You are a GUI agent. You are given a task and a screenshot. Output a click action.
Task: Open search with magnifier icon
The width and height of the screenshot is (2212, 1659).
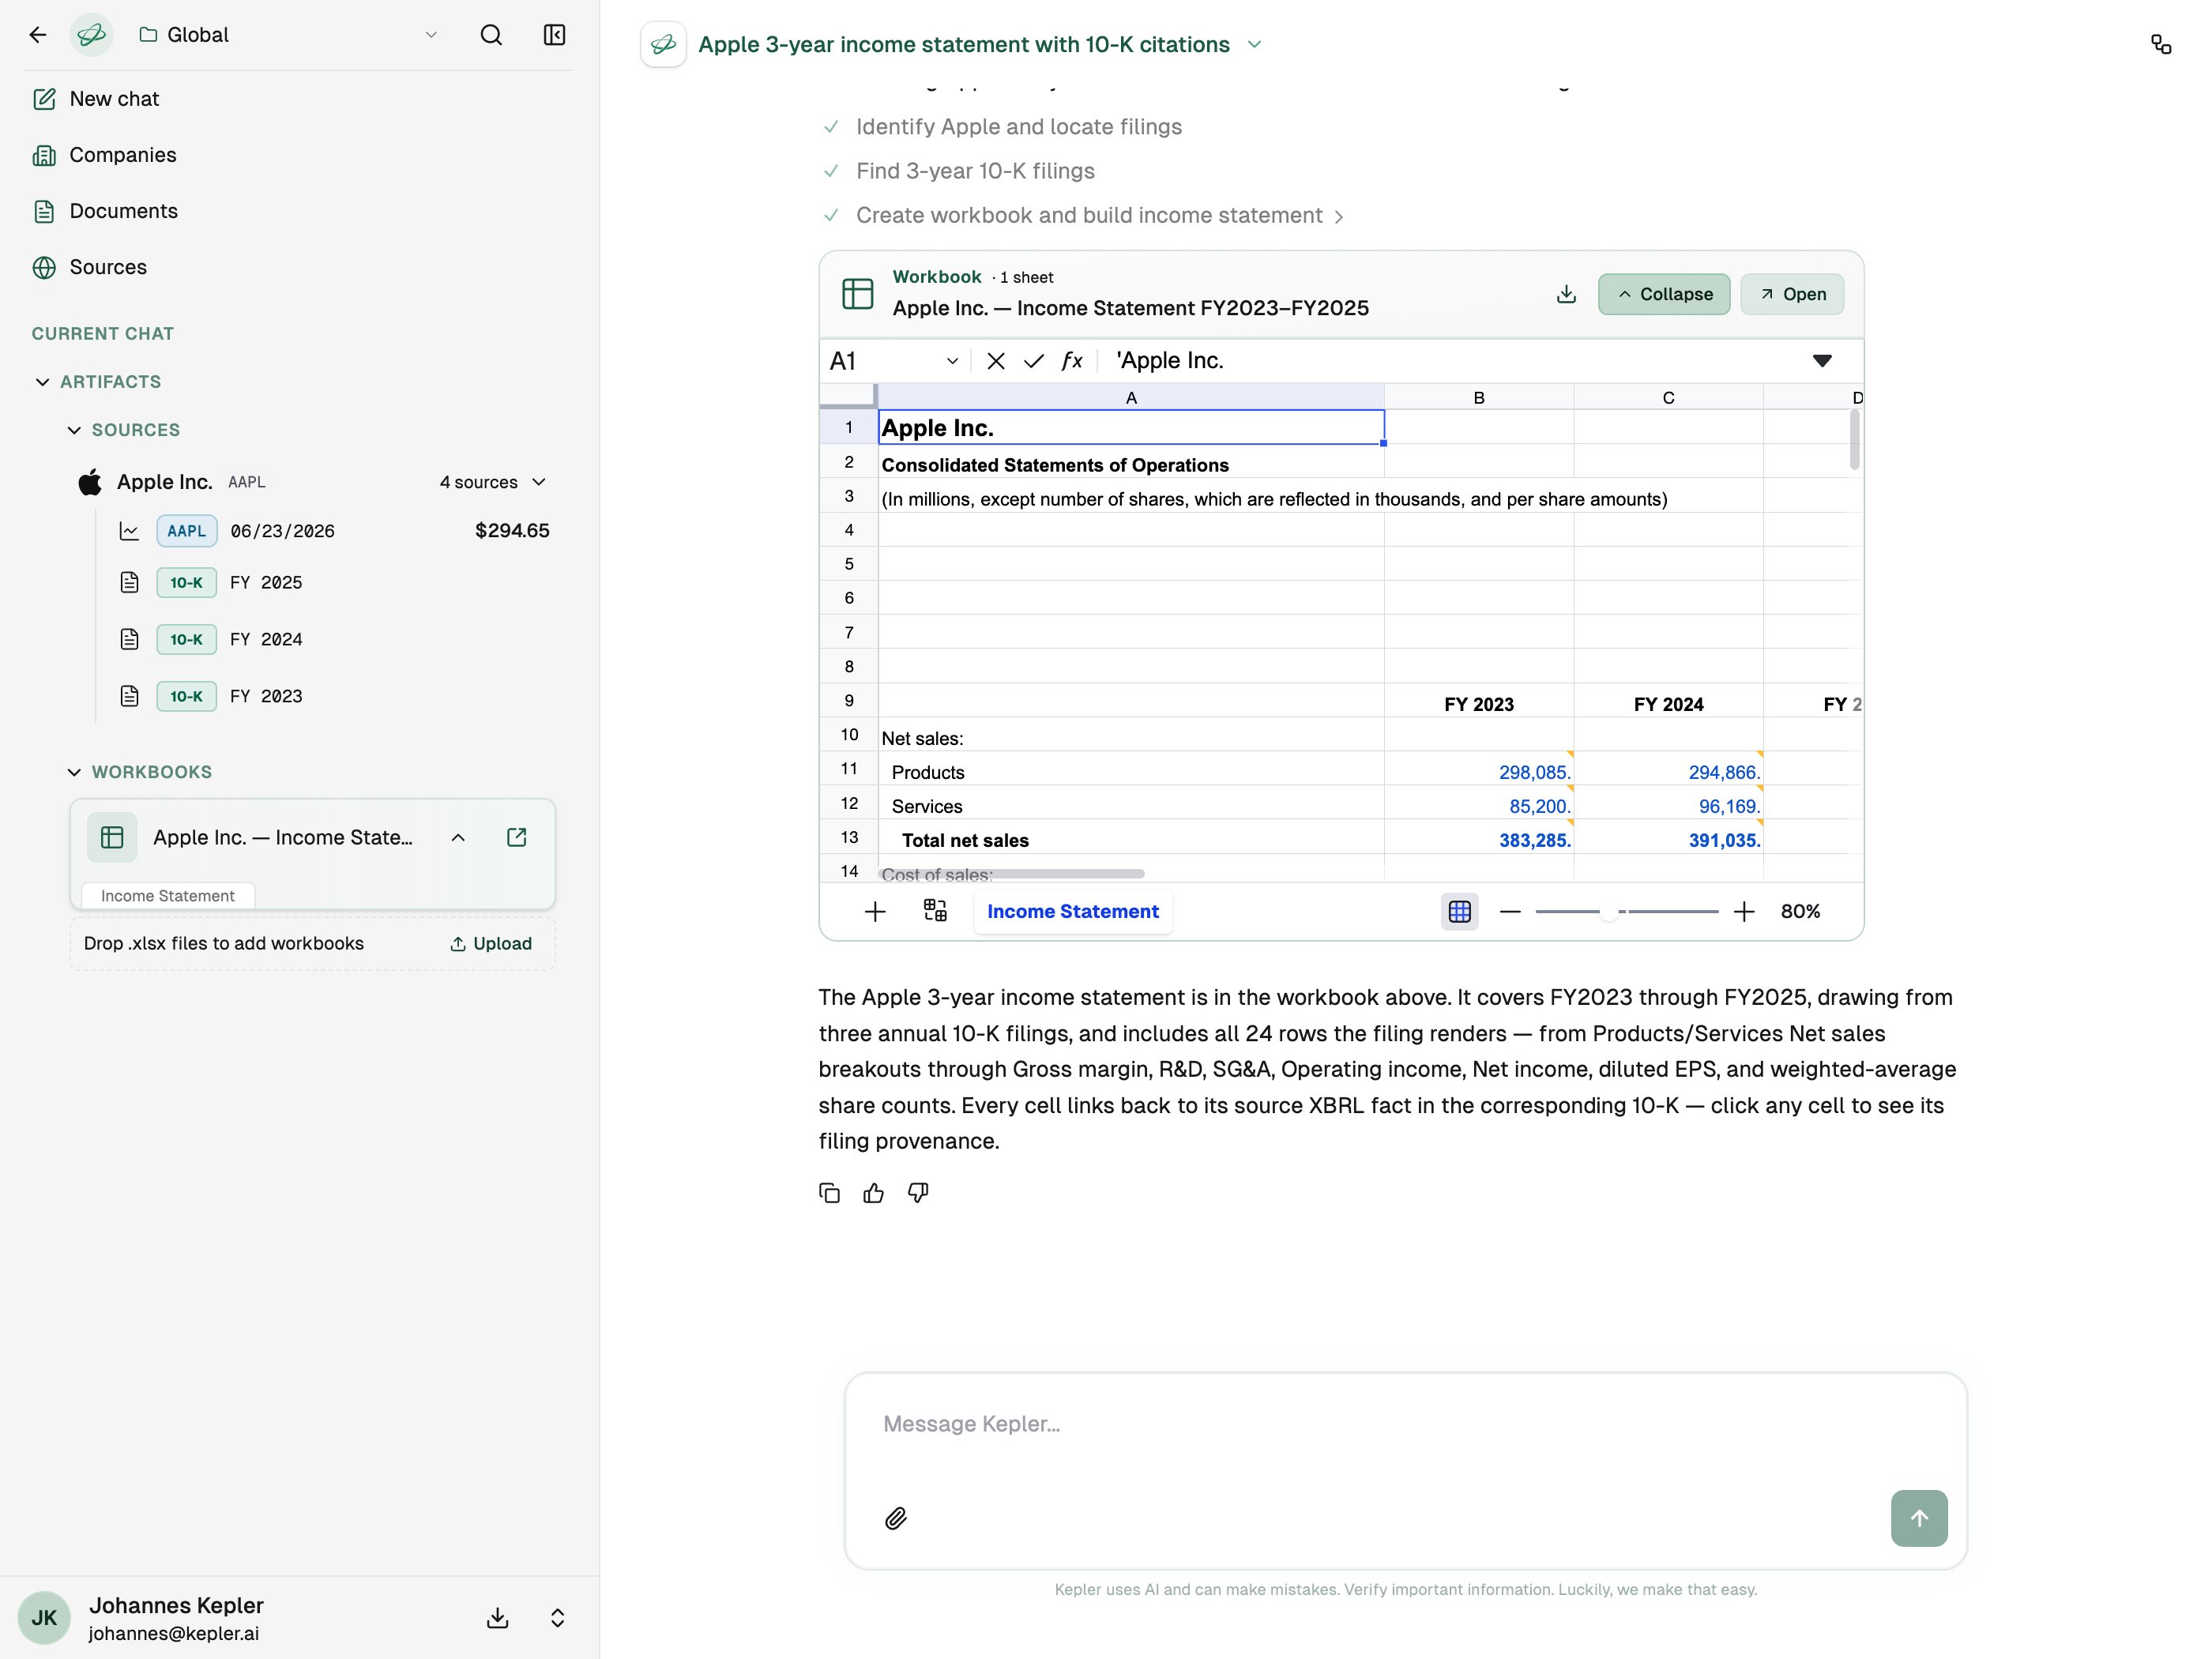pos(491,35)
